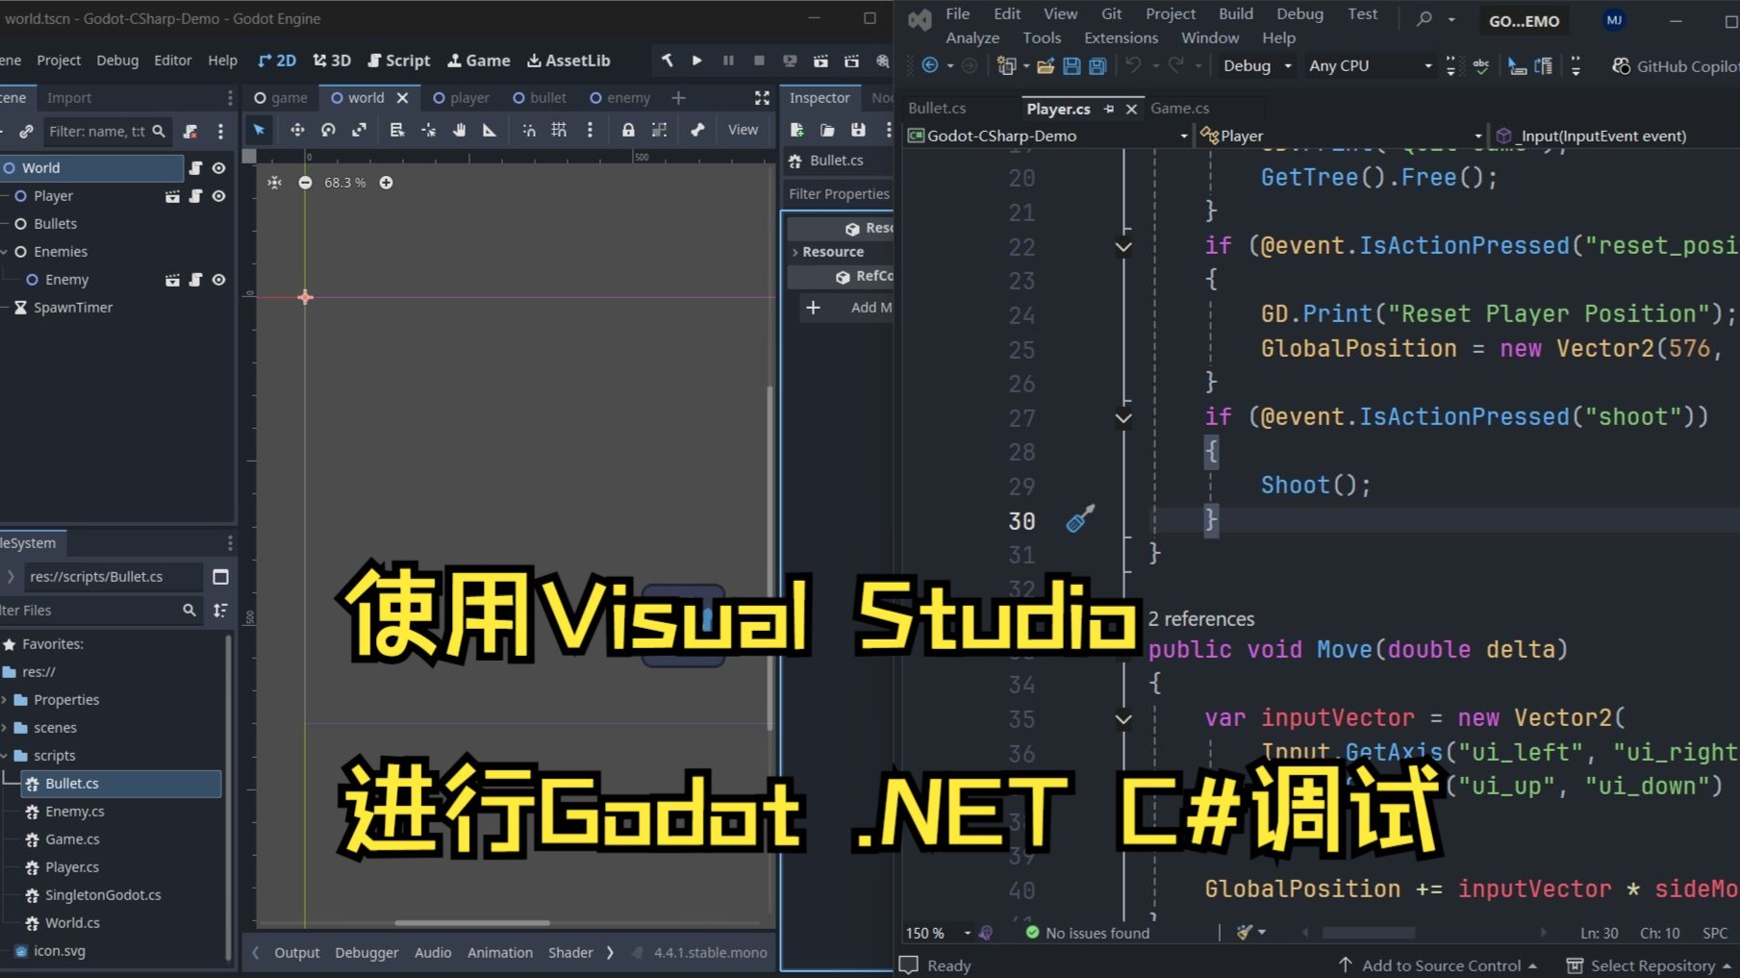Open the Output bottom panel
Image resolution: width=1740 pixels, height=978 pixels.
tap(296, 953)
